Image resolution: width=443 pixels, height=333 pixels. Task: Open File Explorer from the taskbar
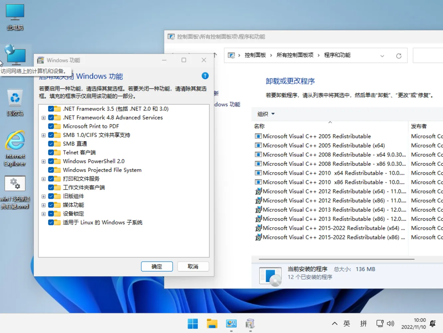[212, 323]
